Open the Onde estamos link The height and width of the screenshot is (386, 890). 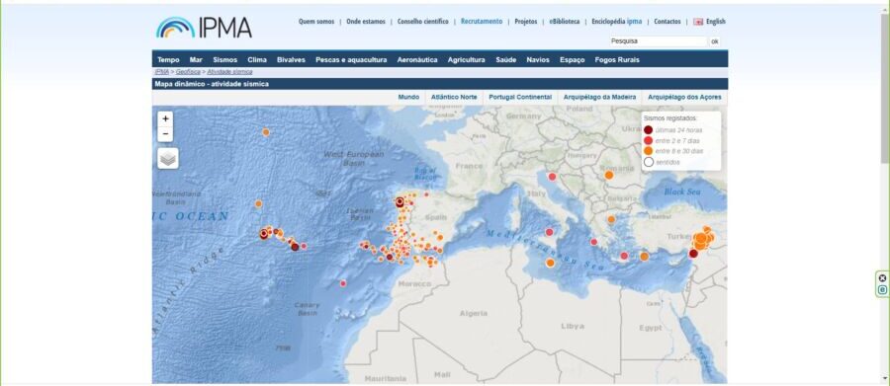click(366, 22)
